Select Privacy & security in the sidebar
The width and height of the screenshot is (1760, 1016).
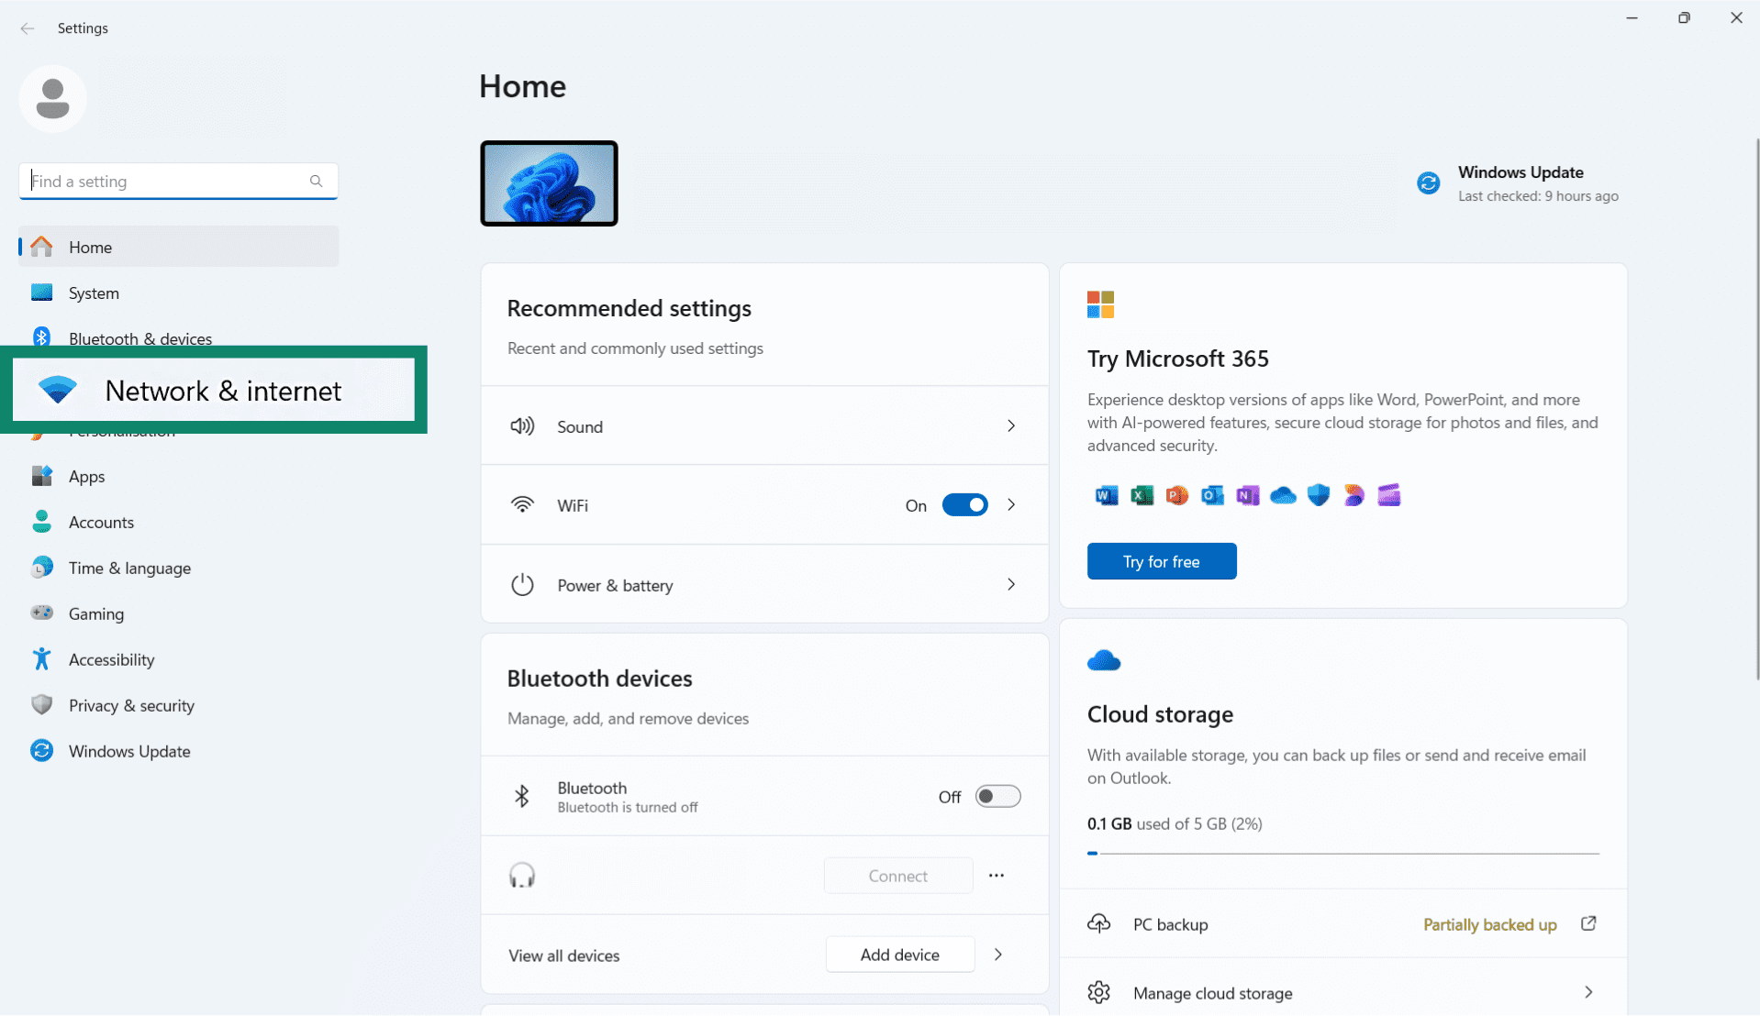131,705
